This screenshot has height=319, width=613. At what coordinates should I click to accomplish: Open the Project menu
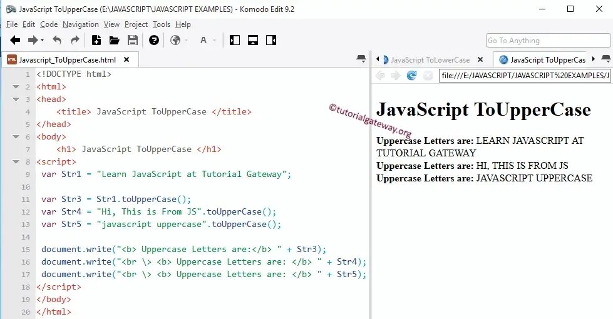coord(136,24)
